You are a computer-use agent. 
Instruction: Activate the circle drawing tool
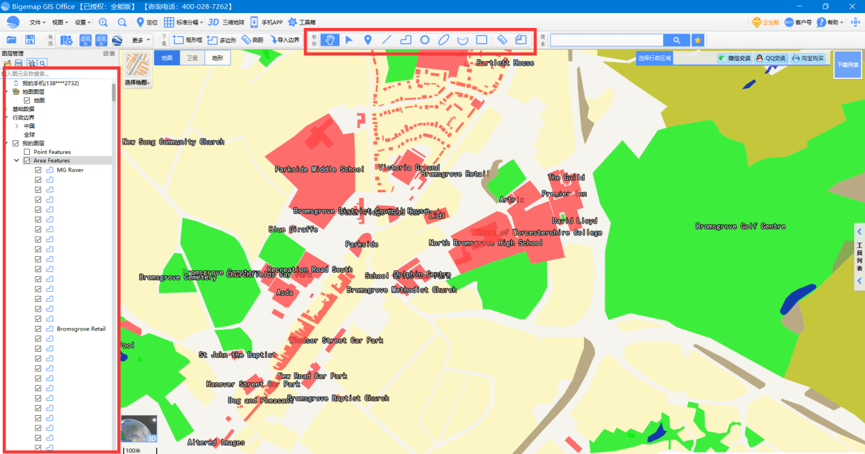tap(424, 40)
